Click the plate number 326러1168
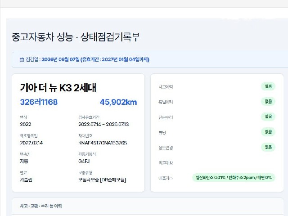This screenshot has width=288, height=216. (39, 102)
